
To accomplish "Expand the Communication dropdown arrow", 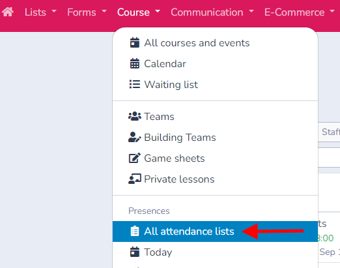I will pyautogui.click(x=251, y=11).
